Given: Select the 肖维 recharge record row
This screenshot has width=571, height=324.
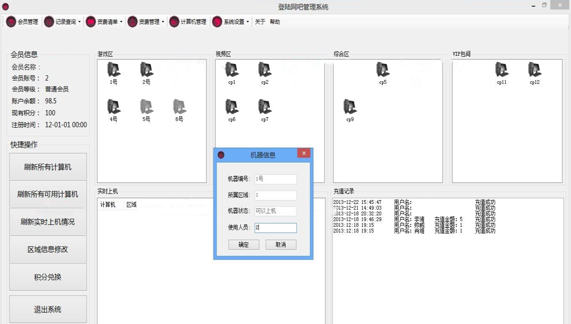Looking at the screenshot, I should pos(414,231).
